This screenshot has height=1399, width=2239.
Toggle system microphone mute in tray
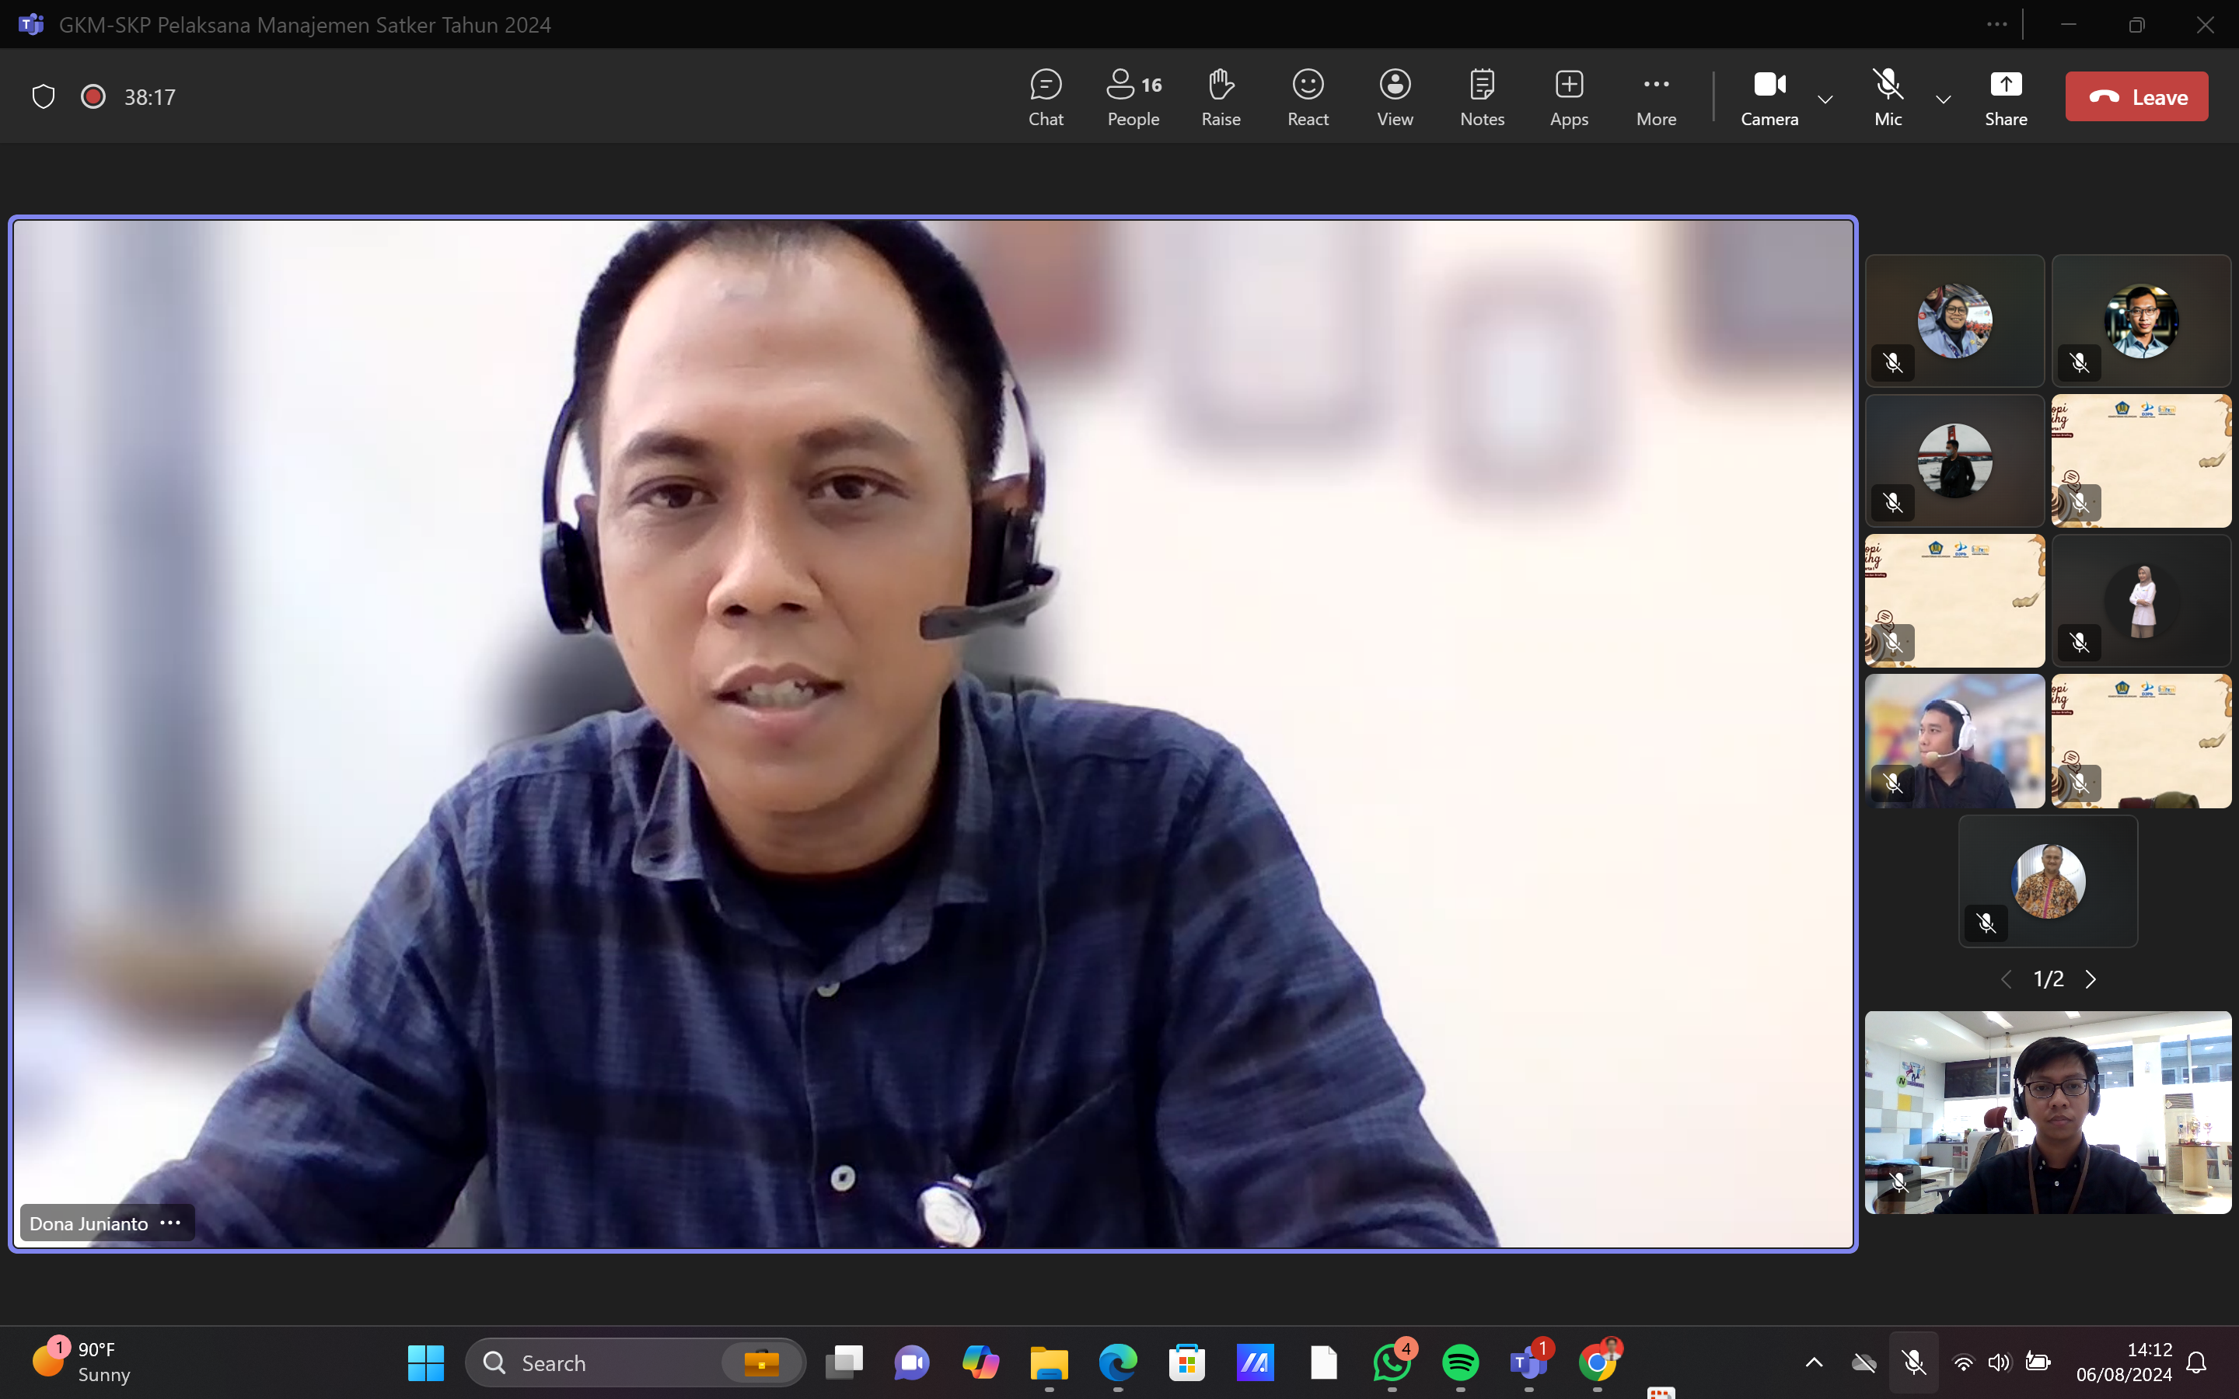(1913, 1362)
